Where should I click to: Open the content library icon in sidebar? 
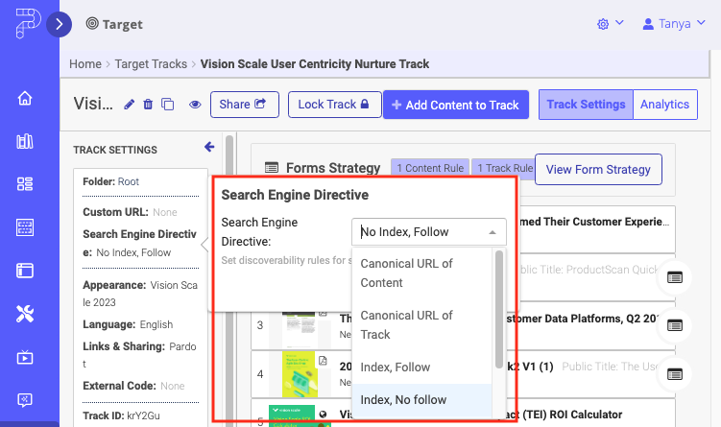pos(25,141)
